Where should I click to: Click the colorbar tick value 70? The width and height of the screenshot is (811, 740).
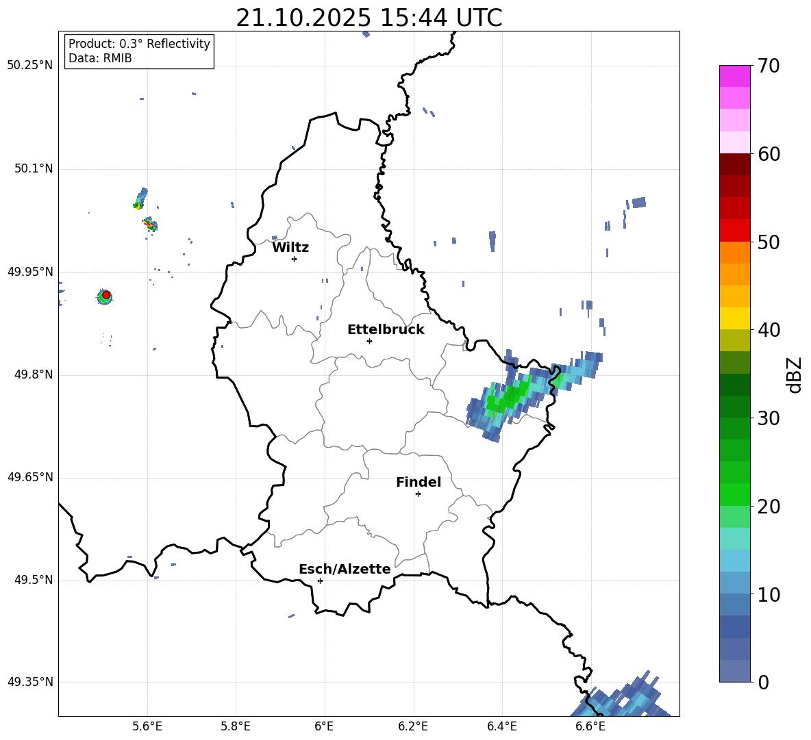click(769, 66)
